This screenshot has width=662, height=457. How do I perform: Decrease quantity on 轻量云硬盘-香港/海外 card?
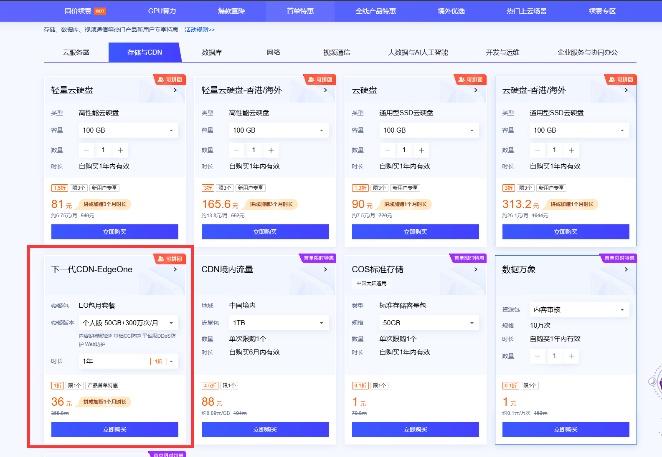237,150
